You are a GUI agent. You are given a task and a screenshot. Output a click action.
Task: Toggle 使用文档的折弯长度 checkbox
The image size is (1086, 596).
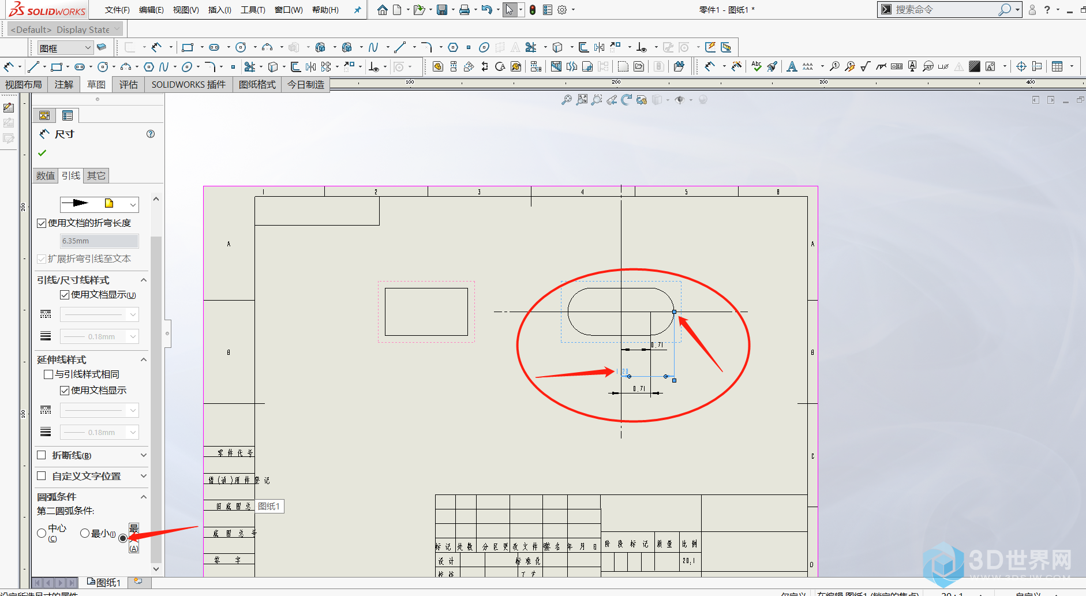[x=42, y=223]
